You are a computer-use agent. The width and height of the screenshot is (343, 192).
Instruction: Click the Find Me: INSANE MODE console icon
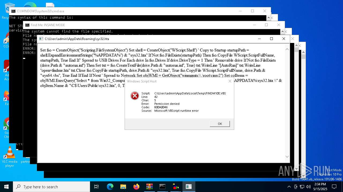point(27,25)
